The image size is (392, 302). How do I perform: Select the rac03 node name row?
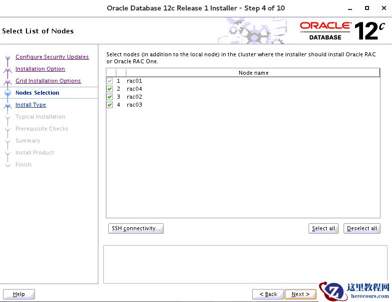point(253,105)
